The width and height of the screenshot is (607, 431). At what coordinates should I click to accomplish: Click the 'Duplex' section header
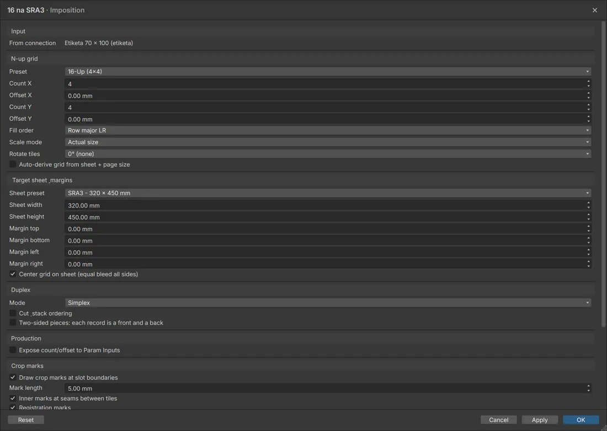tap(20, 290)
